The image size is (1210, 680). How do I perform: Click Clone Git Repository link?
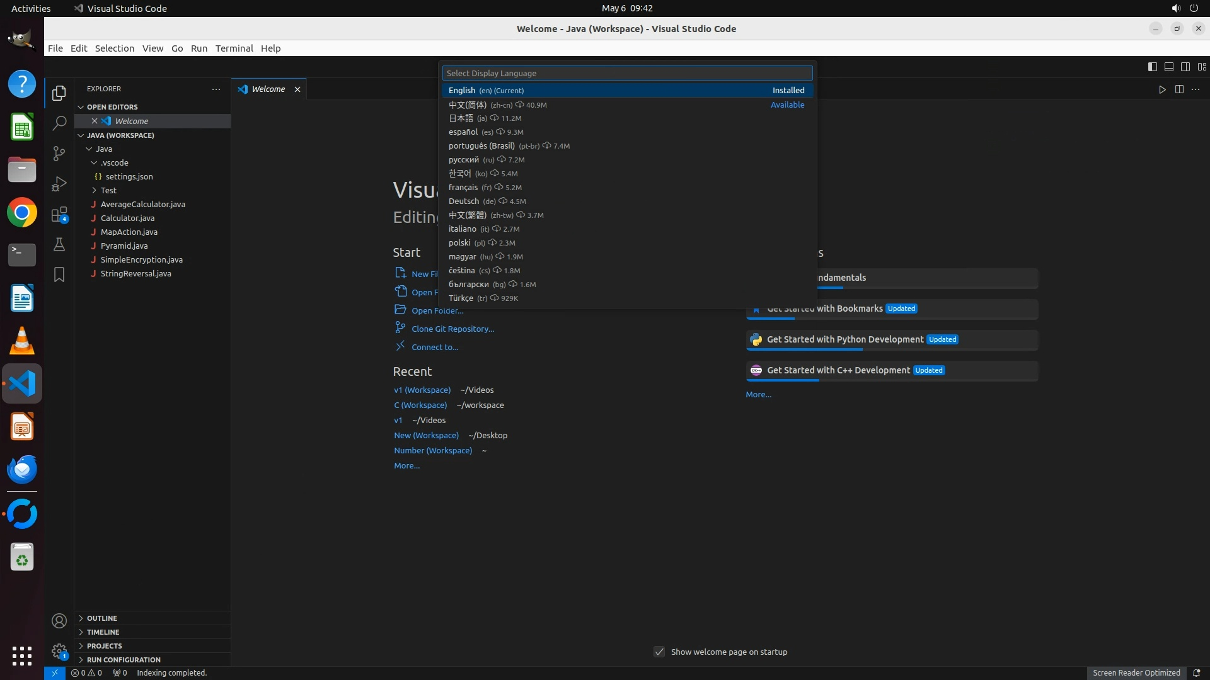(452, 329)
